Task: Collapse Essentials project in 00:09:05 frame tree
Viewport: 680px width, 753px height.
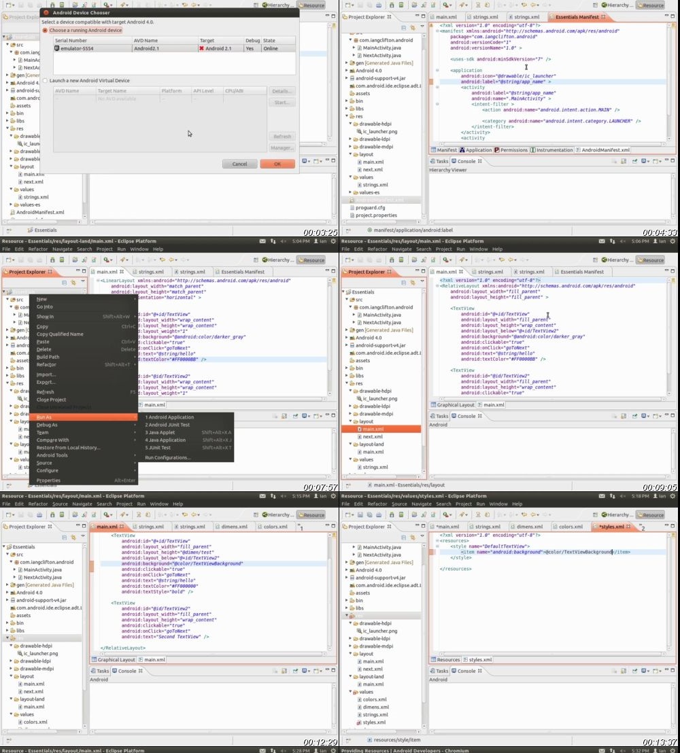Action: pos(343,292)
